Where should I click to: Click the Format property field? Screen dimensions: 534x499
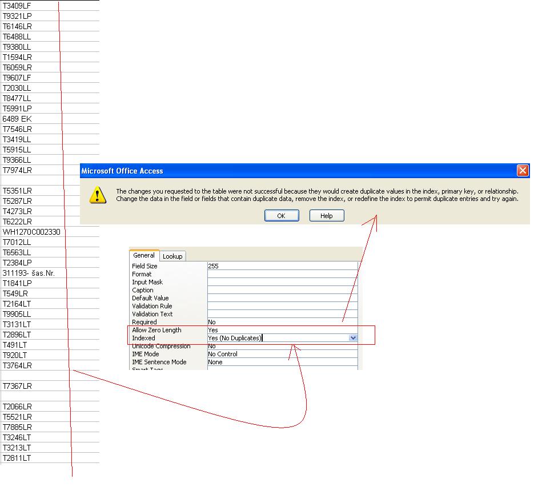click(x=282, y=274)
